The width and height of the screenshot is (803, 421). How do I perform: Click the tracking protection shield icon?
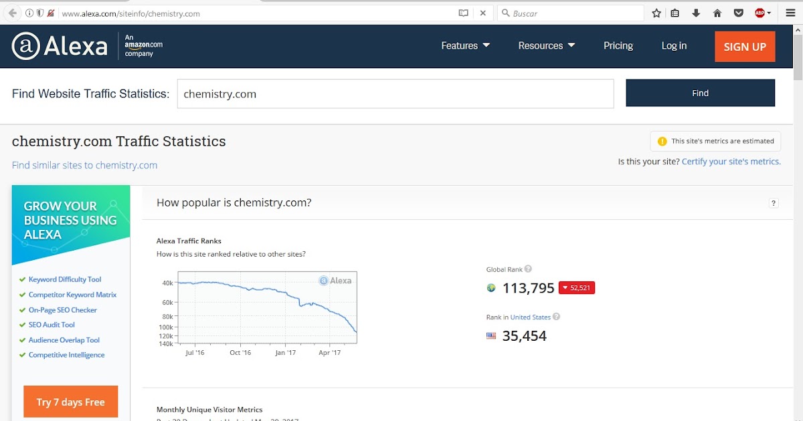point(40,13)
